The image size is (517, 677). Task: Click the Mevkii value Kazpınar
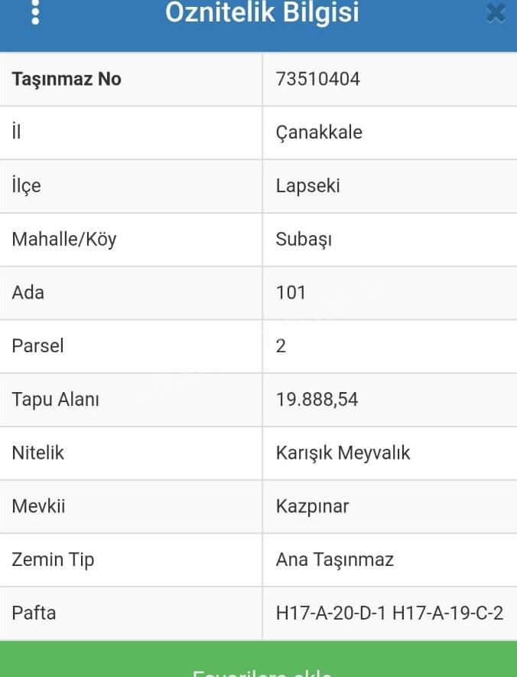[x=312, y=506]
